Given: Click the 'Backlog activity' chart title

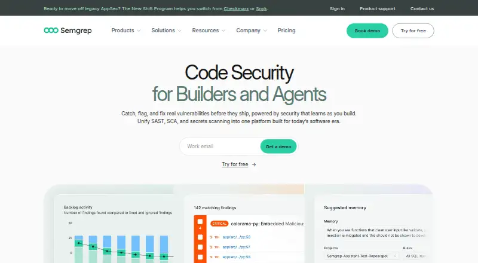Looking at the screenshot, I should [x=78, y=207].
